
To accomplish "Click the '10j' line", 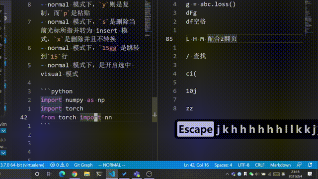I will [x=191, y=91].
